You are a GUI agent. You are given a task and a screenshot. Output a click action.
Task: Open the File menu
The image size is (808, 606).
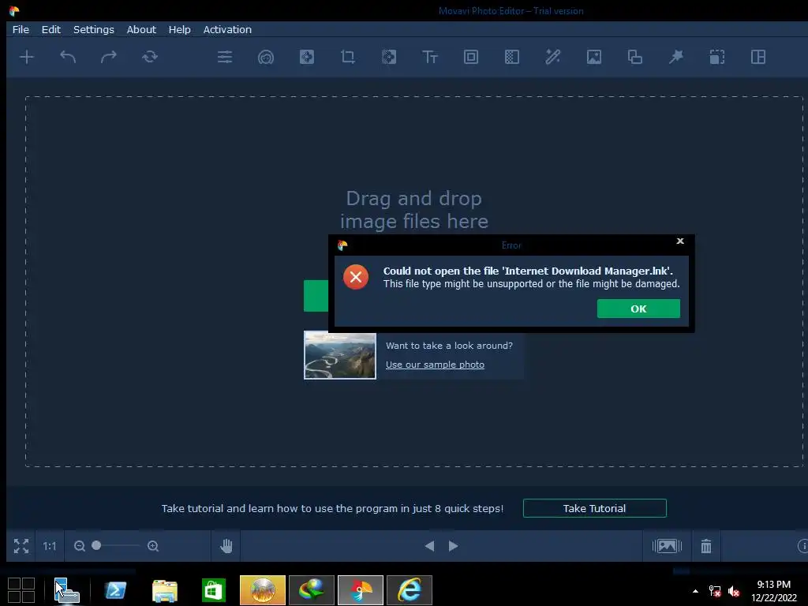pyautogui.click(x=21, y=29)
